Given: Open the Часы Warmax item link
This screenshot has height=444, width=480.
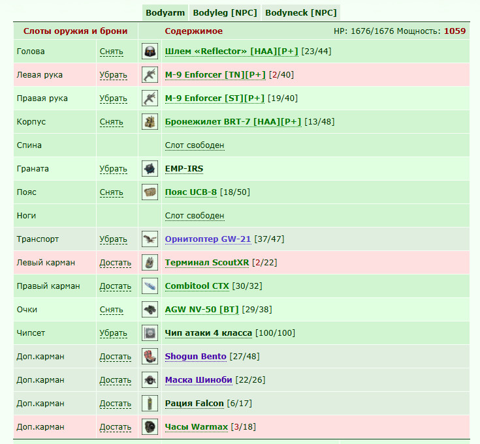Looking at the screenshot, I should click(196, 427).
